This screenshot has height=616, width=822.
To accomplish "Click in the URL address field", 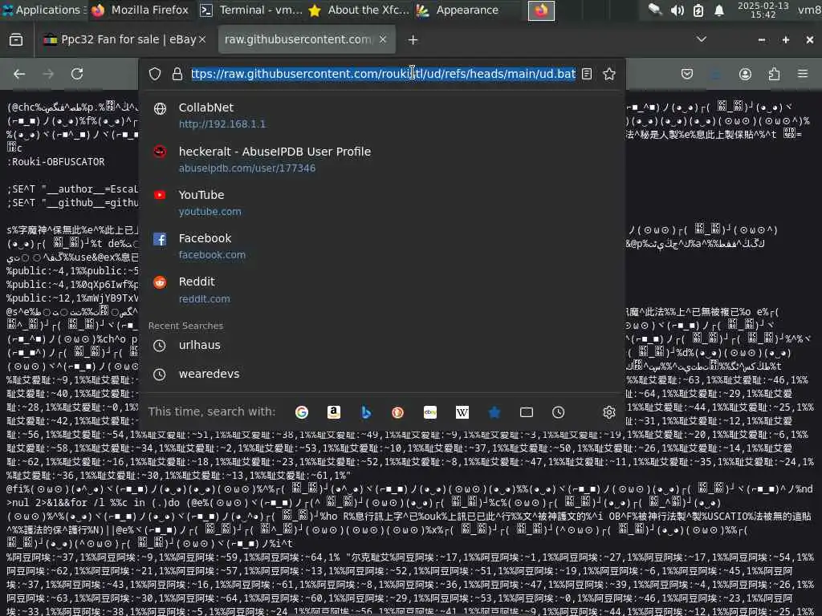I will pyautogui.click(x=383, y=74).
